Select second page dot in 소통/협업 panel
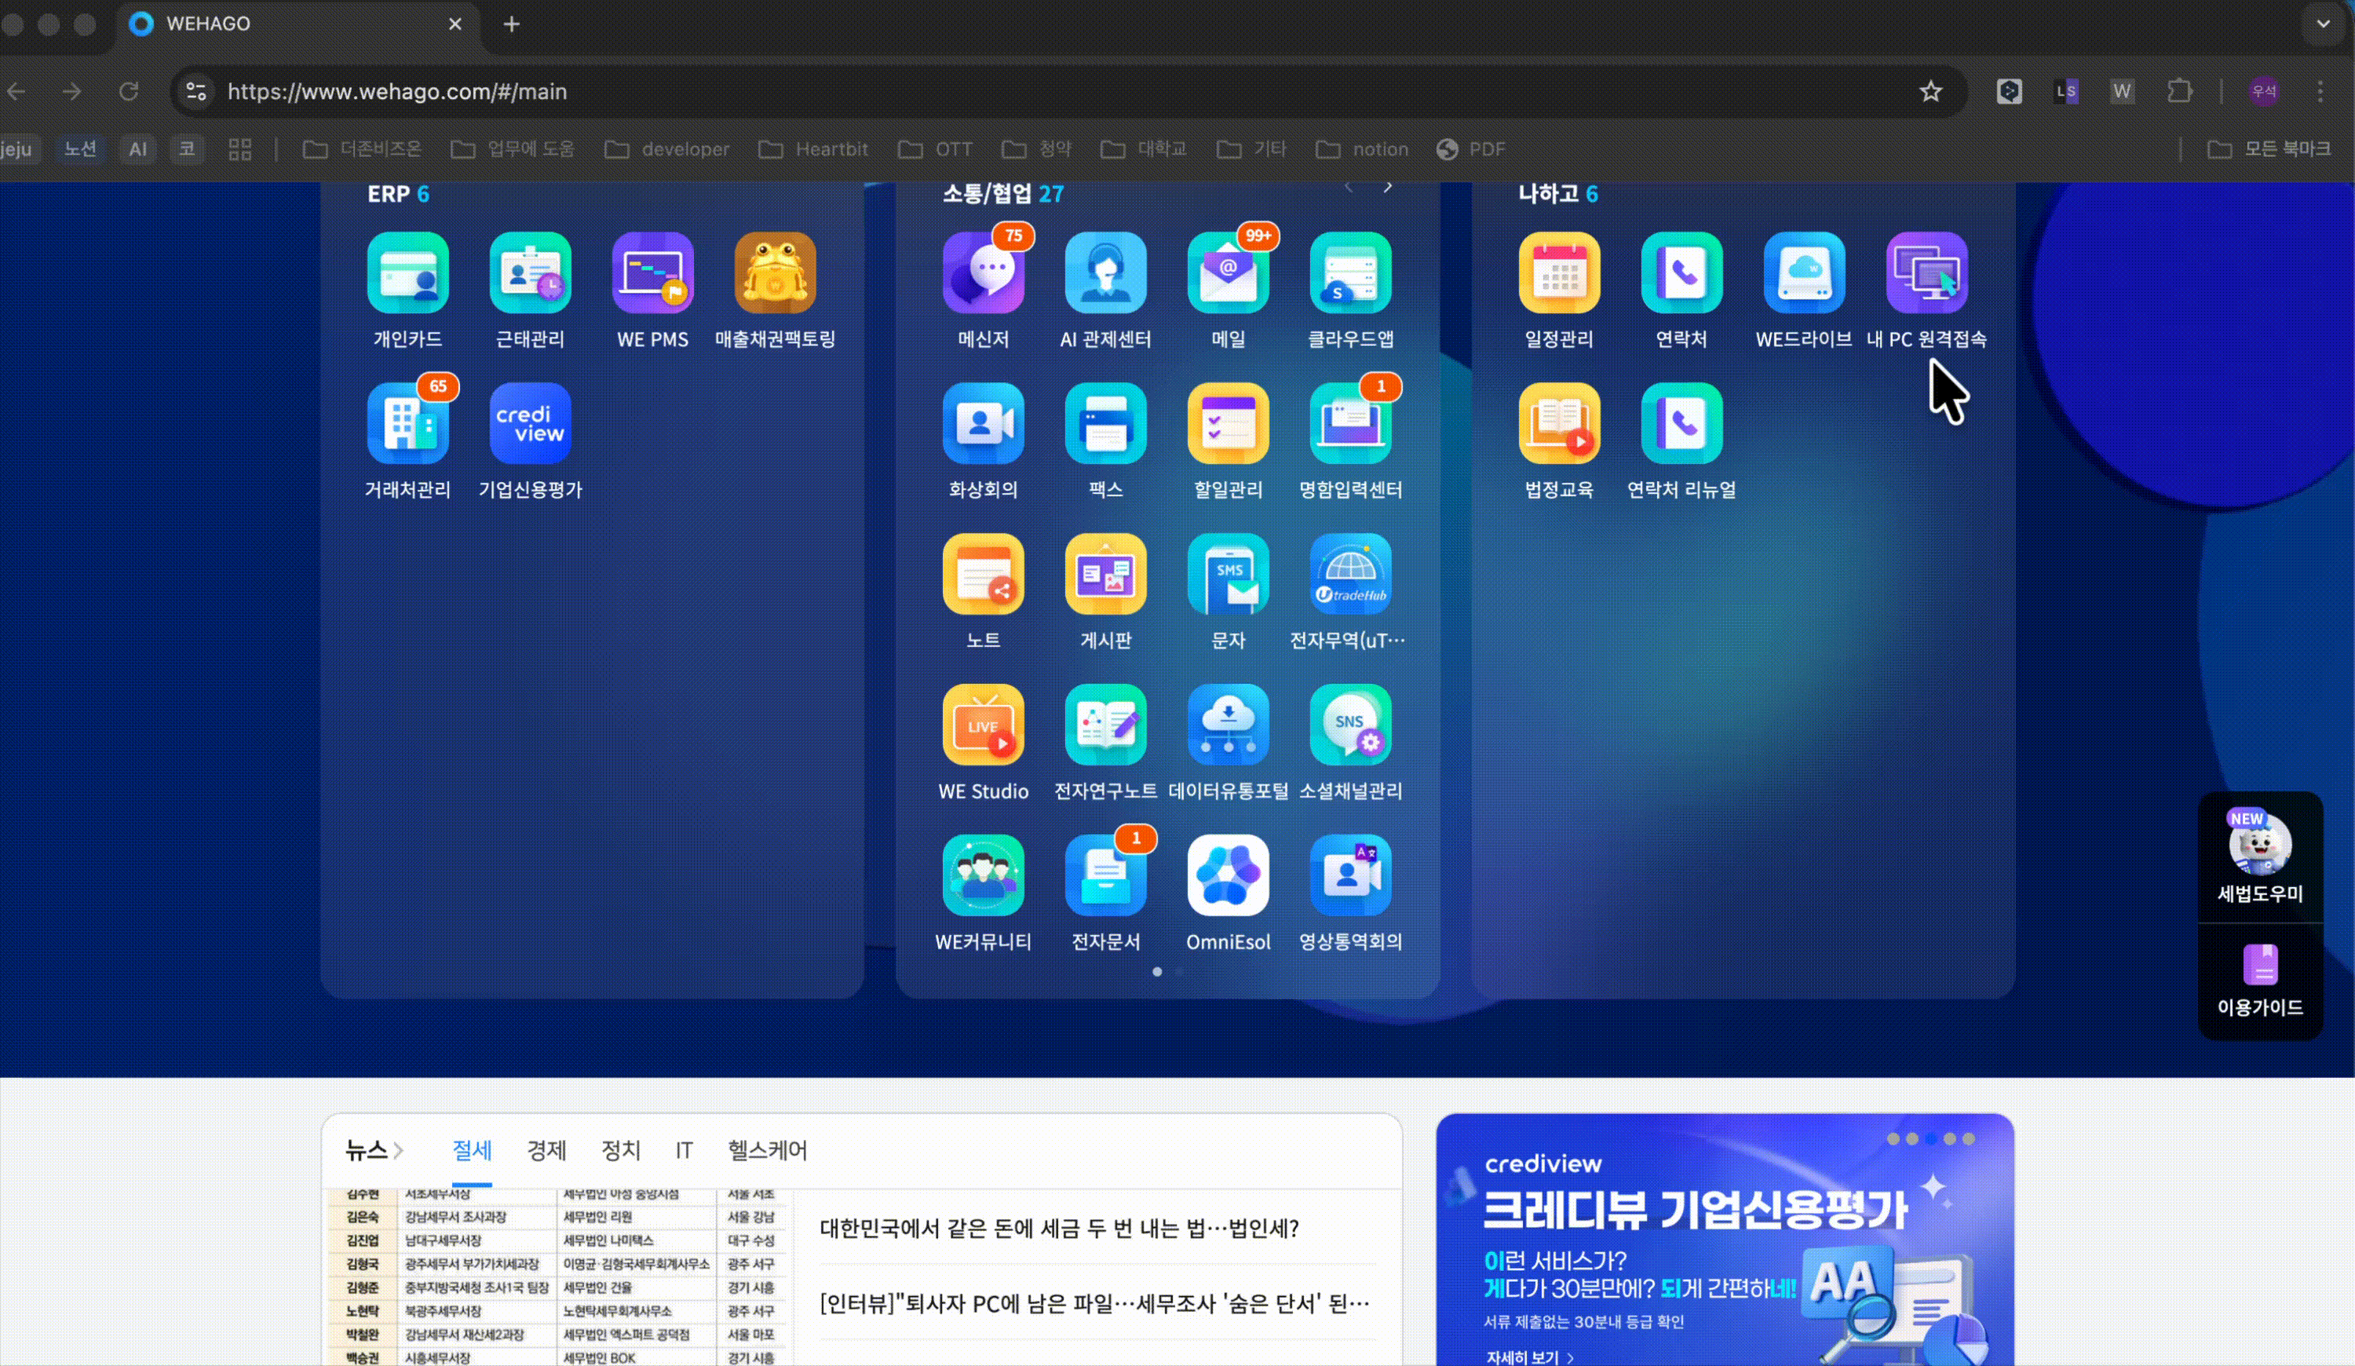 click(x=1179, y=972)
